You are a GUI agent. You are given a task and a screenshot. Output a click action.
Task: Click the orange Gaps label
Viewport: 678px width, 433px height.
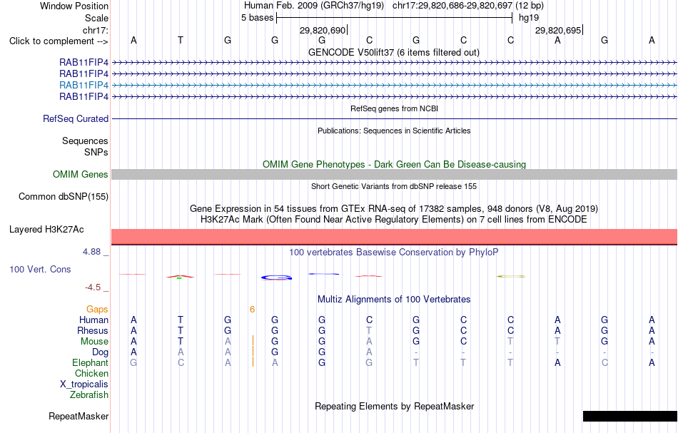click(x=97, y=309)
